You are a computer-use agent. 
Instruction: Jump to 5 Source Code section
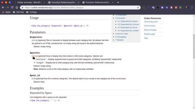122,34
